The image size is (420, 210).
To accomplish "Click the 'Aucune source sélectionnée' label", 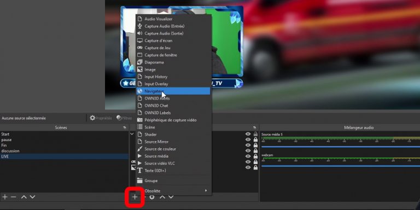I will coord(24,118).
